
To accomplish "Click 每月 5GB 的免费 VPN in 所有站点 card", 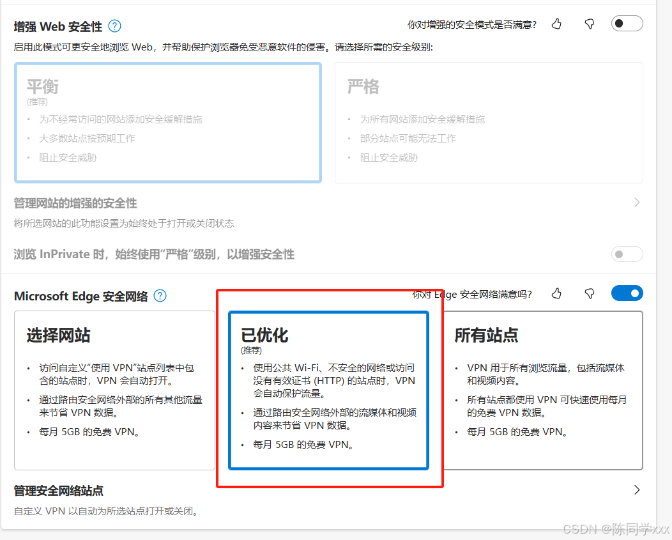I will coord(517,432).
